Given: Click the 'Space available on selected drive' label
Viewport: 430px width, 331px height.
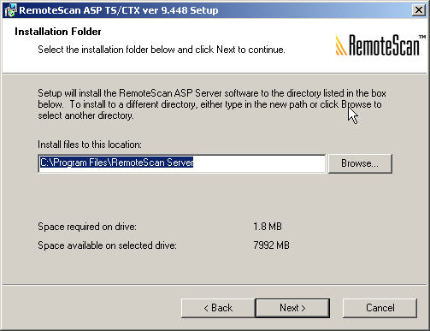Looking at the screenshot, I should tap(107, 245).
